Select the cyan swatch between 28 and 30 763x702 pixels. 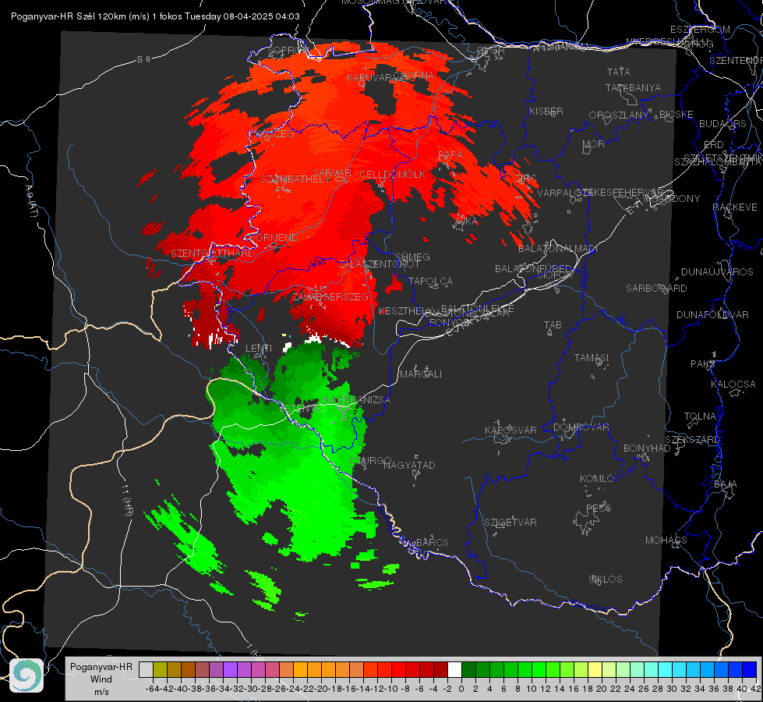point(666,669)
